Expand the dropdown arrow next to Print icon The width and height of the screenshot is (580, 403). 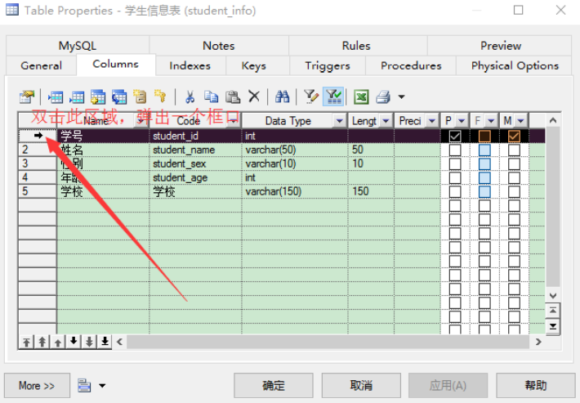click(401, 97)
